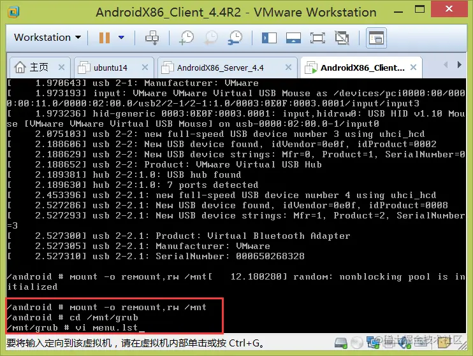
Task: Open the Workstation menu
Action: 47,38
